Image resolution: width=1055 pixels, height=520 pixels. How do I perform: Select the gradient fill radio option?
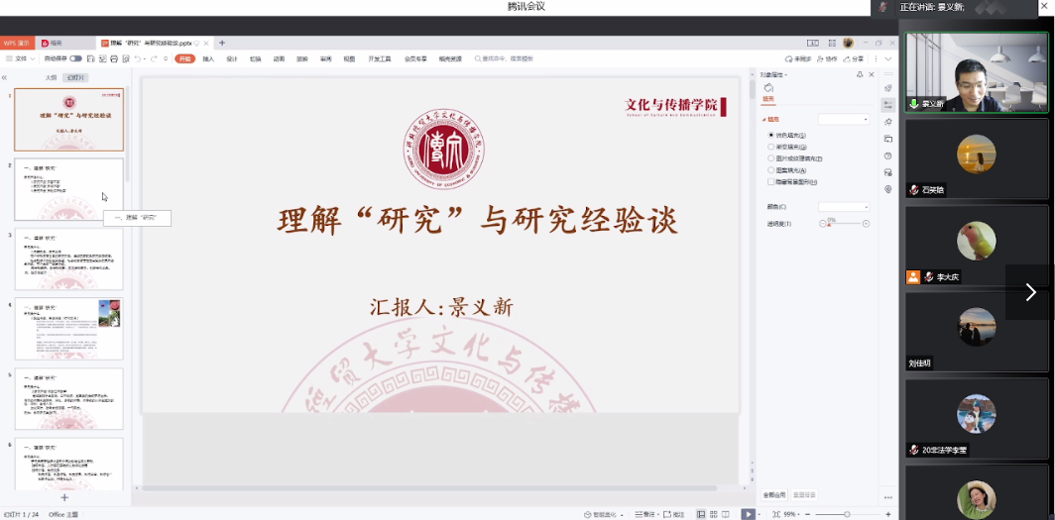[770, 147]
